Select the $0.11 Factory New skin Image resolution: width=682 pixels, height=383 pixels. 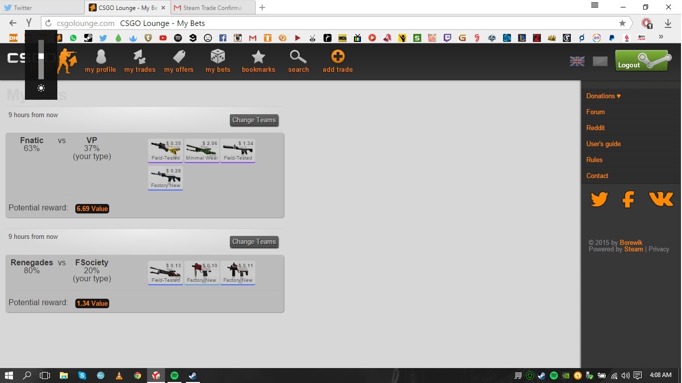coord(238,273)
